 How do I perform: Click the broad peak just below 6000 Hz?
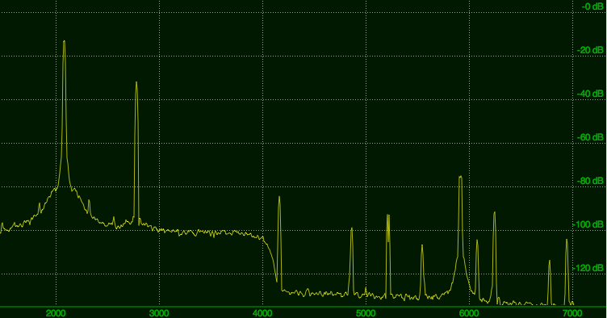(x=460, y=178)
